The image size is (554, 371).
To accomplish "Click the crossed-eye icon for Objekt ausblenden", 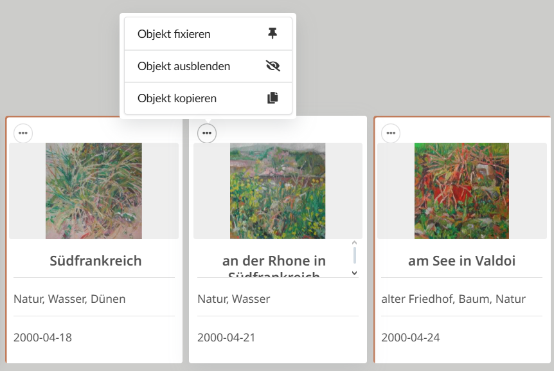I will [x=273, y=66].
